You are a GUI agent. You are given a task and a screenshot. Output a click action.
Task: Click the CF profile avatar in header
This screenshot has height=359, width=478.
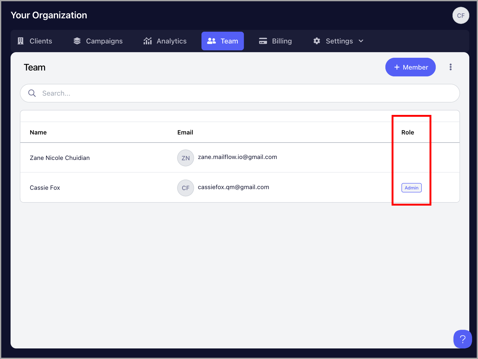click(461, 16)
